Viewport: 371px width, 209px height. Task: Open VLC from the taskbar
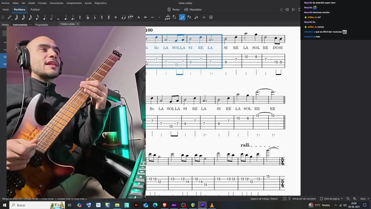212,205
